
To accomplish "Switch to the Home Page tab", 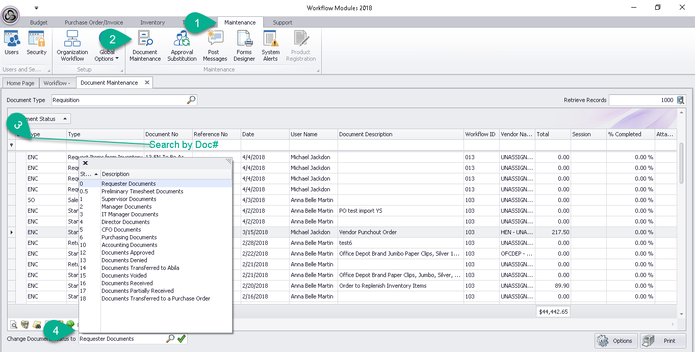I will 21,83.
